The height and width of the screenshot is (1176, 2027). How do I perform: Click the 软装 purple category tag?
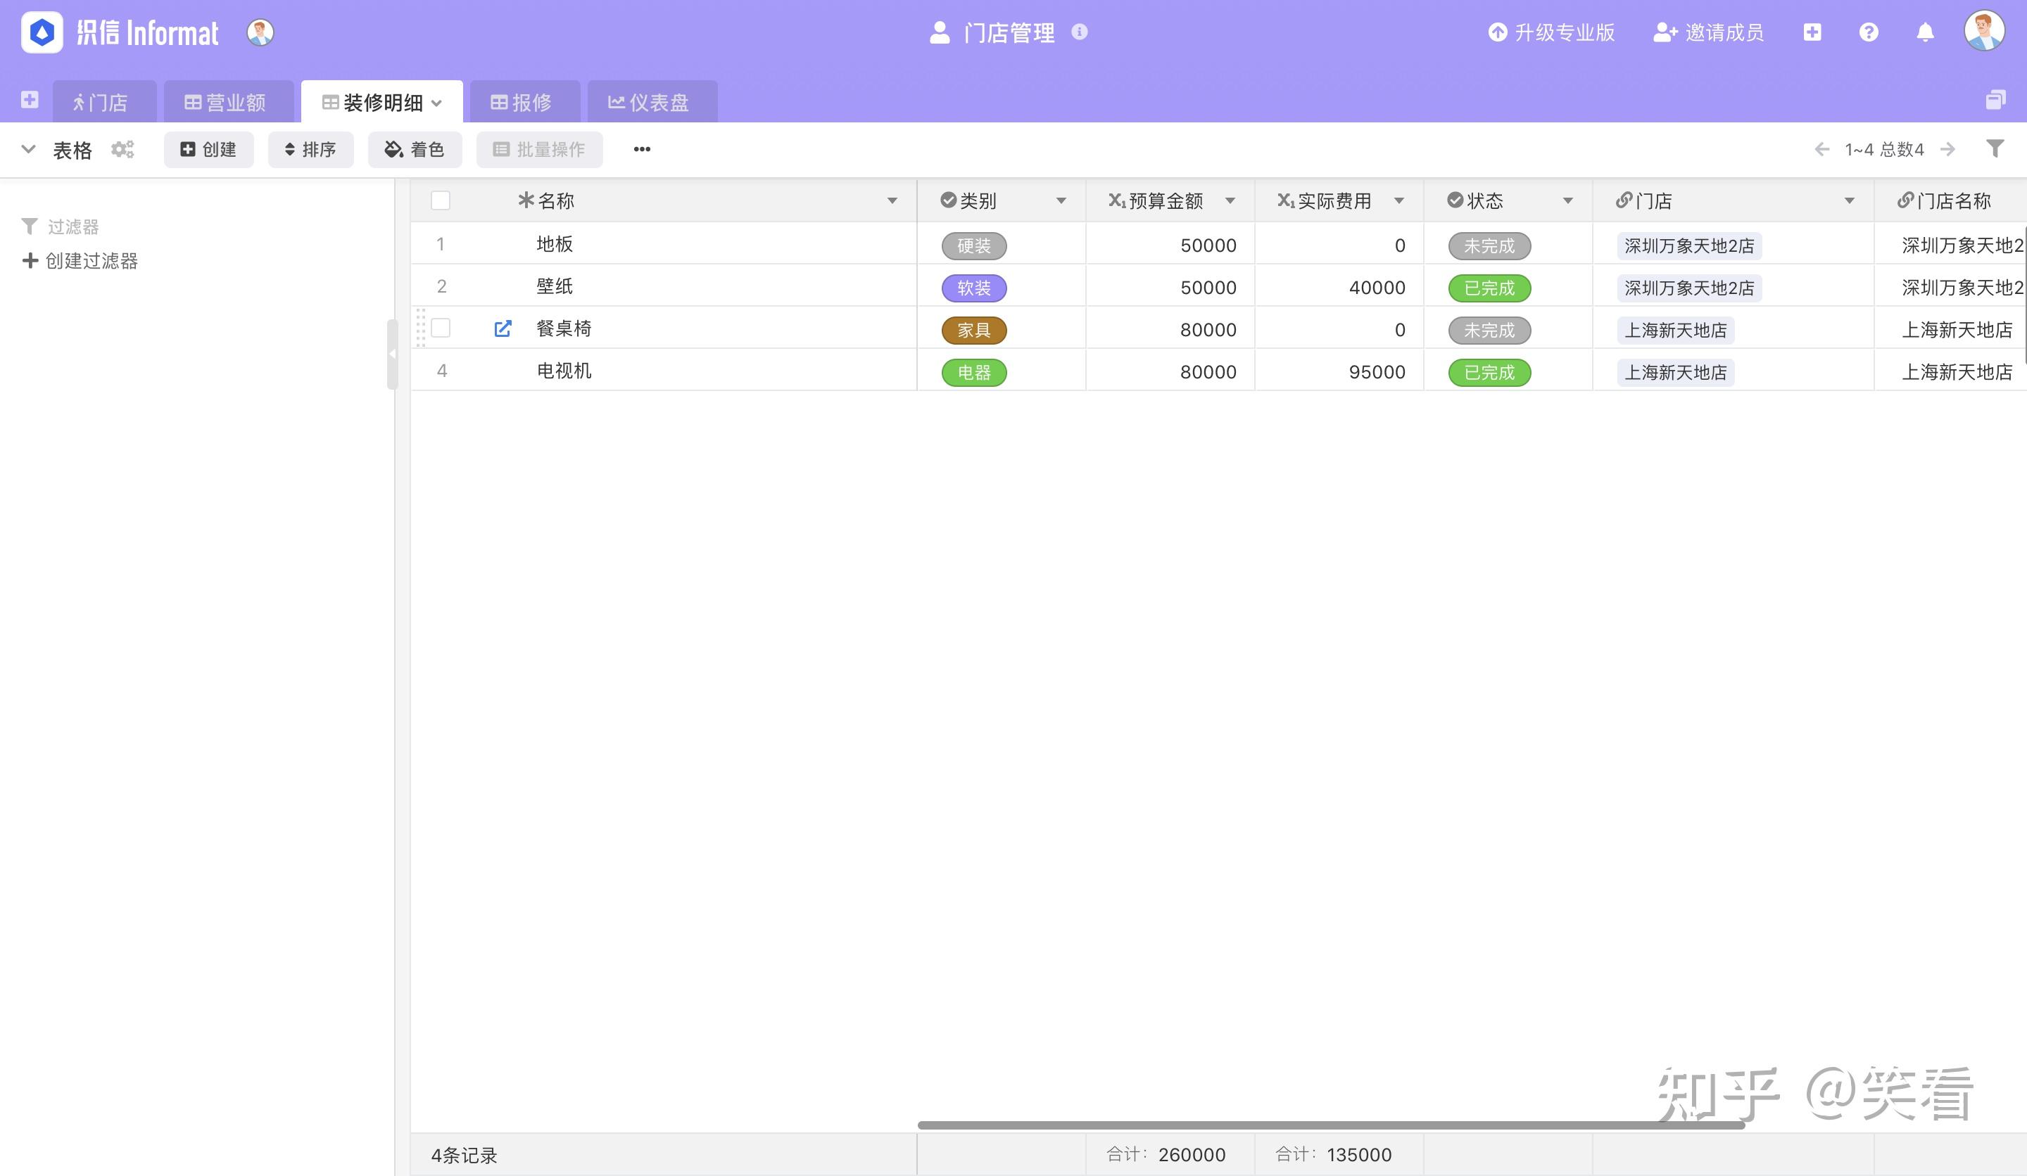pos(973,288)
